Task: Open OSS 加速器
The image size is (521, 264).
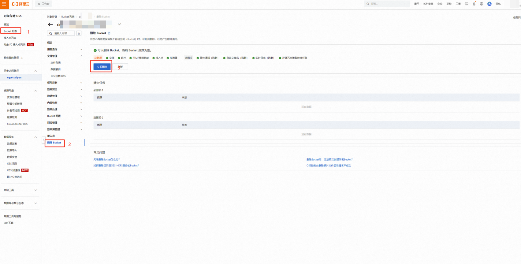Action: [13, 170]
